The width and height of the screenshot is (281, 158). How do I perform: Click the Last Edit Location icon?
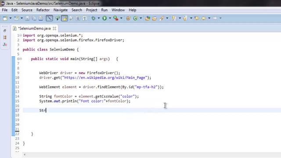pyautogui.click(x=197, y=18)
